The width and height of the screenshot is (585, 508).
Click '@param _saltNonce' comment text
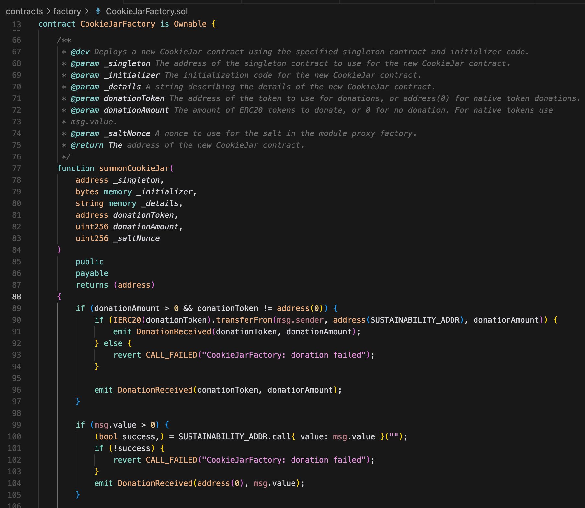point(110,133)
